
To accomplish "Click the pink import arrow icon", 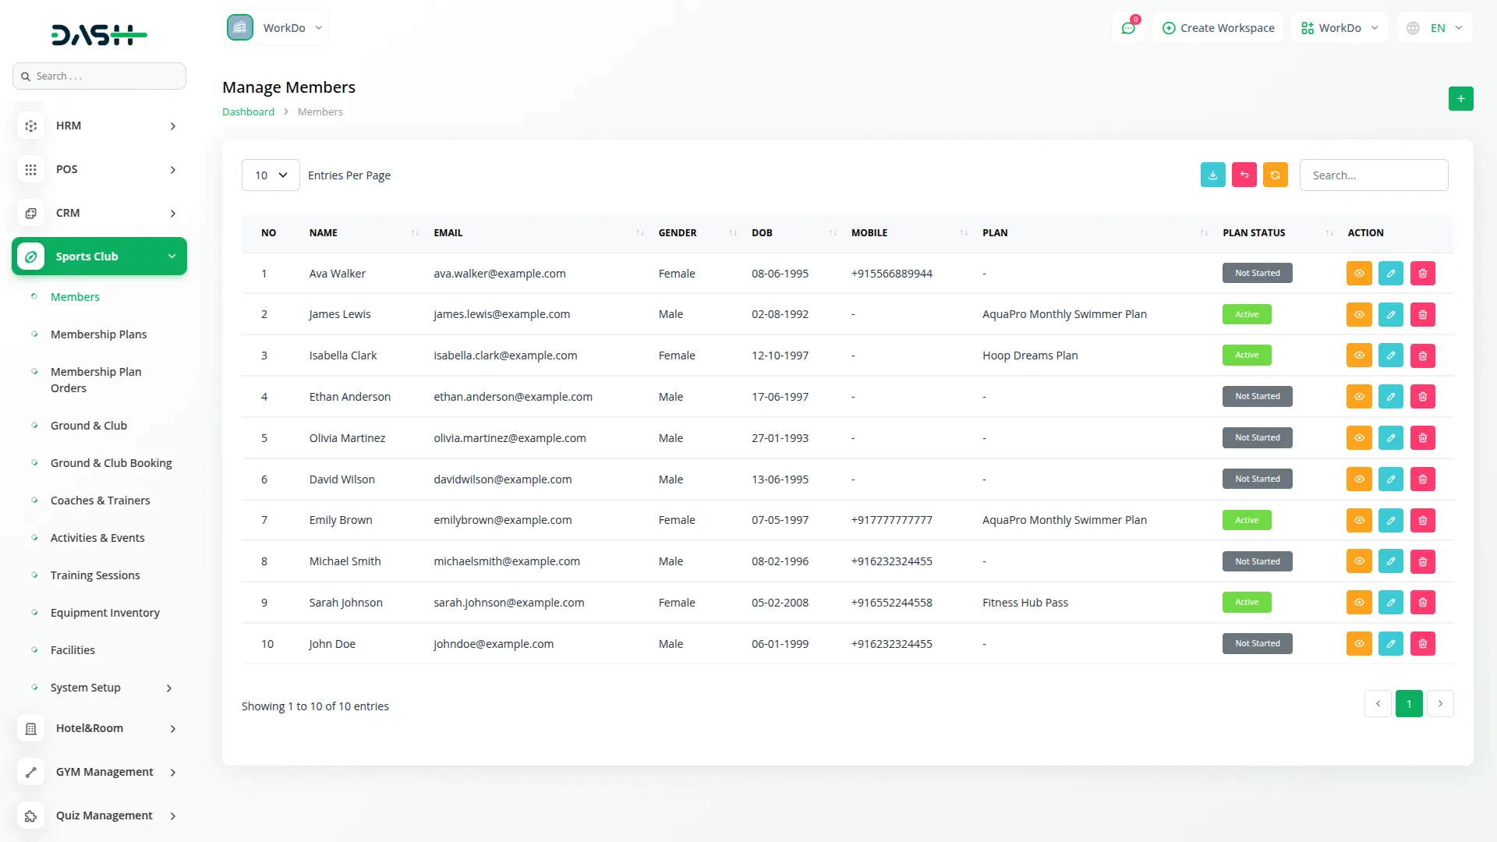I will [x=1244, y=175].
